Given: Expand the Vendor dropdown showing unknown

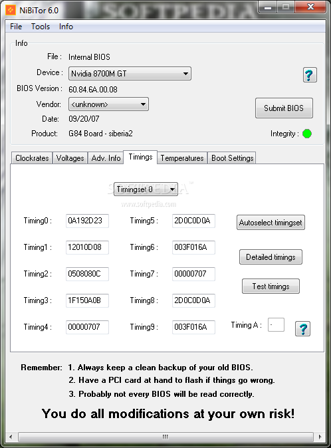Looking at the screenshot, I should tap(108, 104).
